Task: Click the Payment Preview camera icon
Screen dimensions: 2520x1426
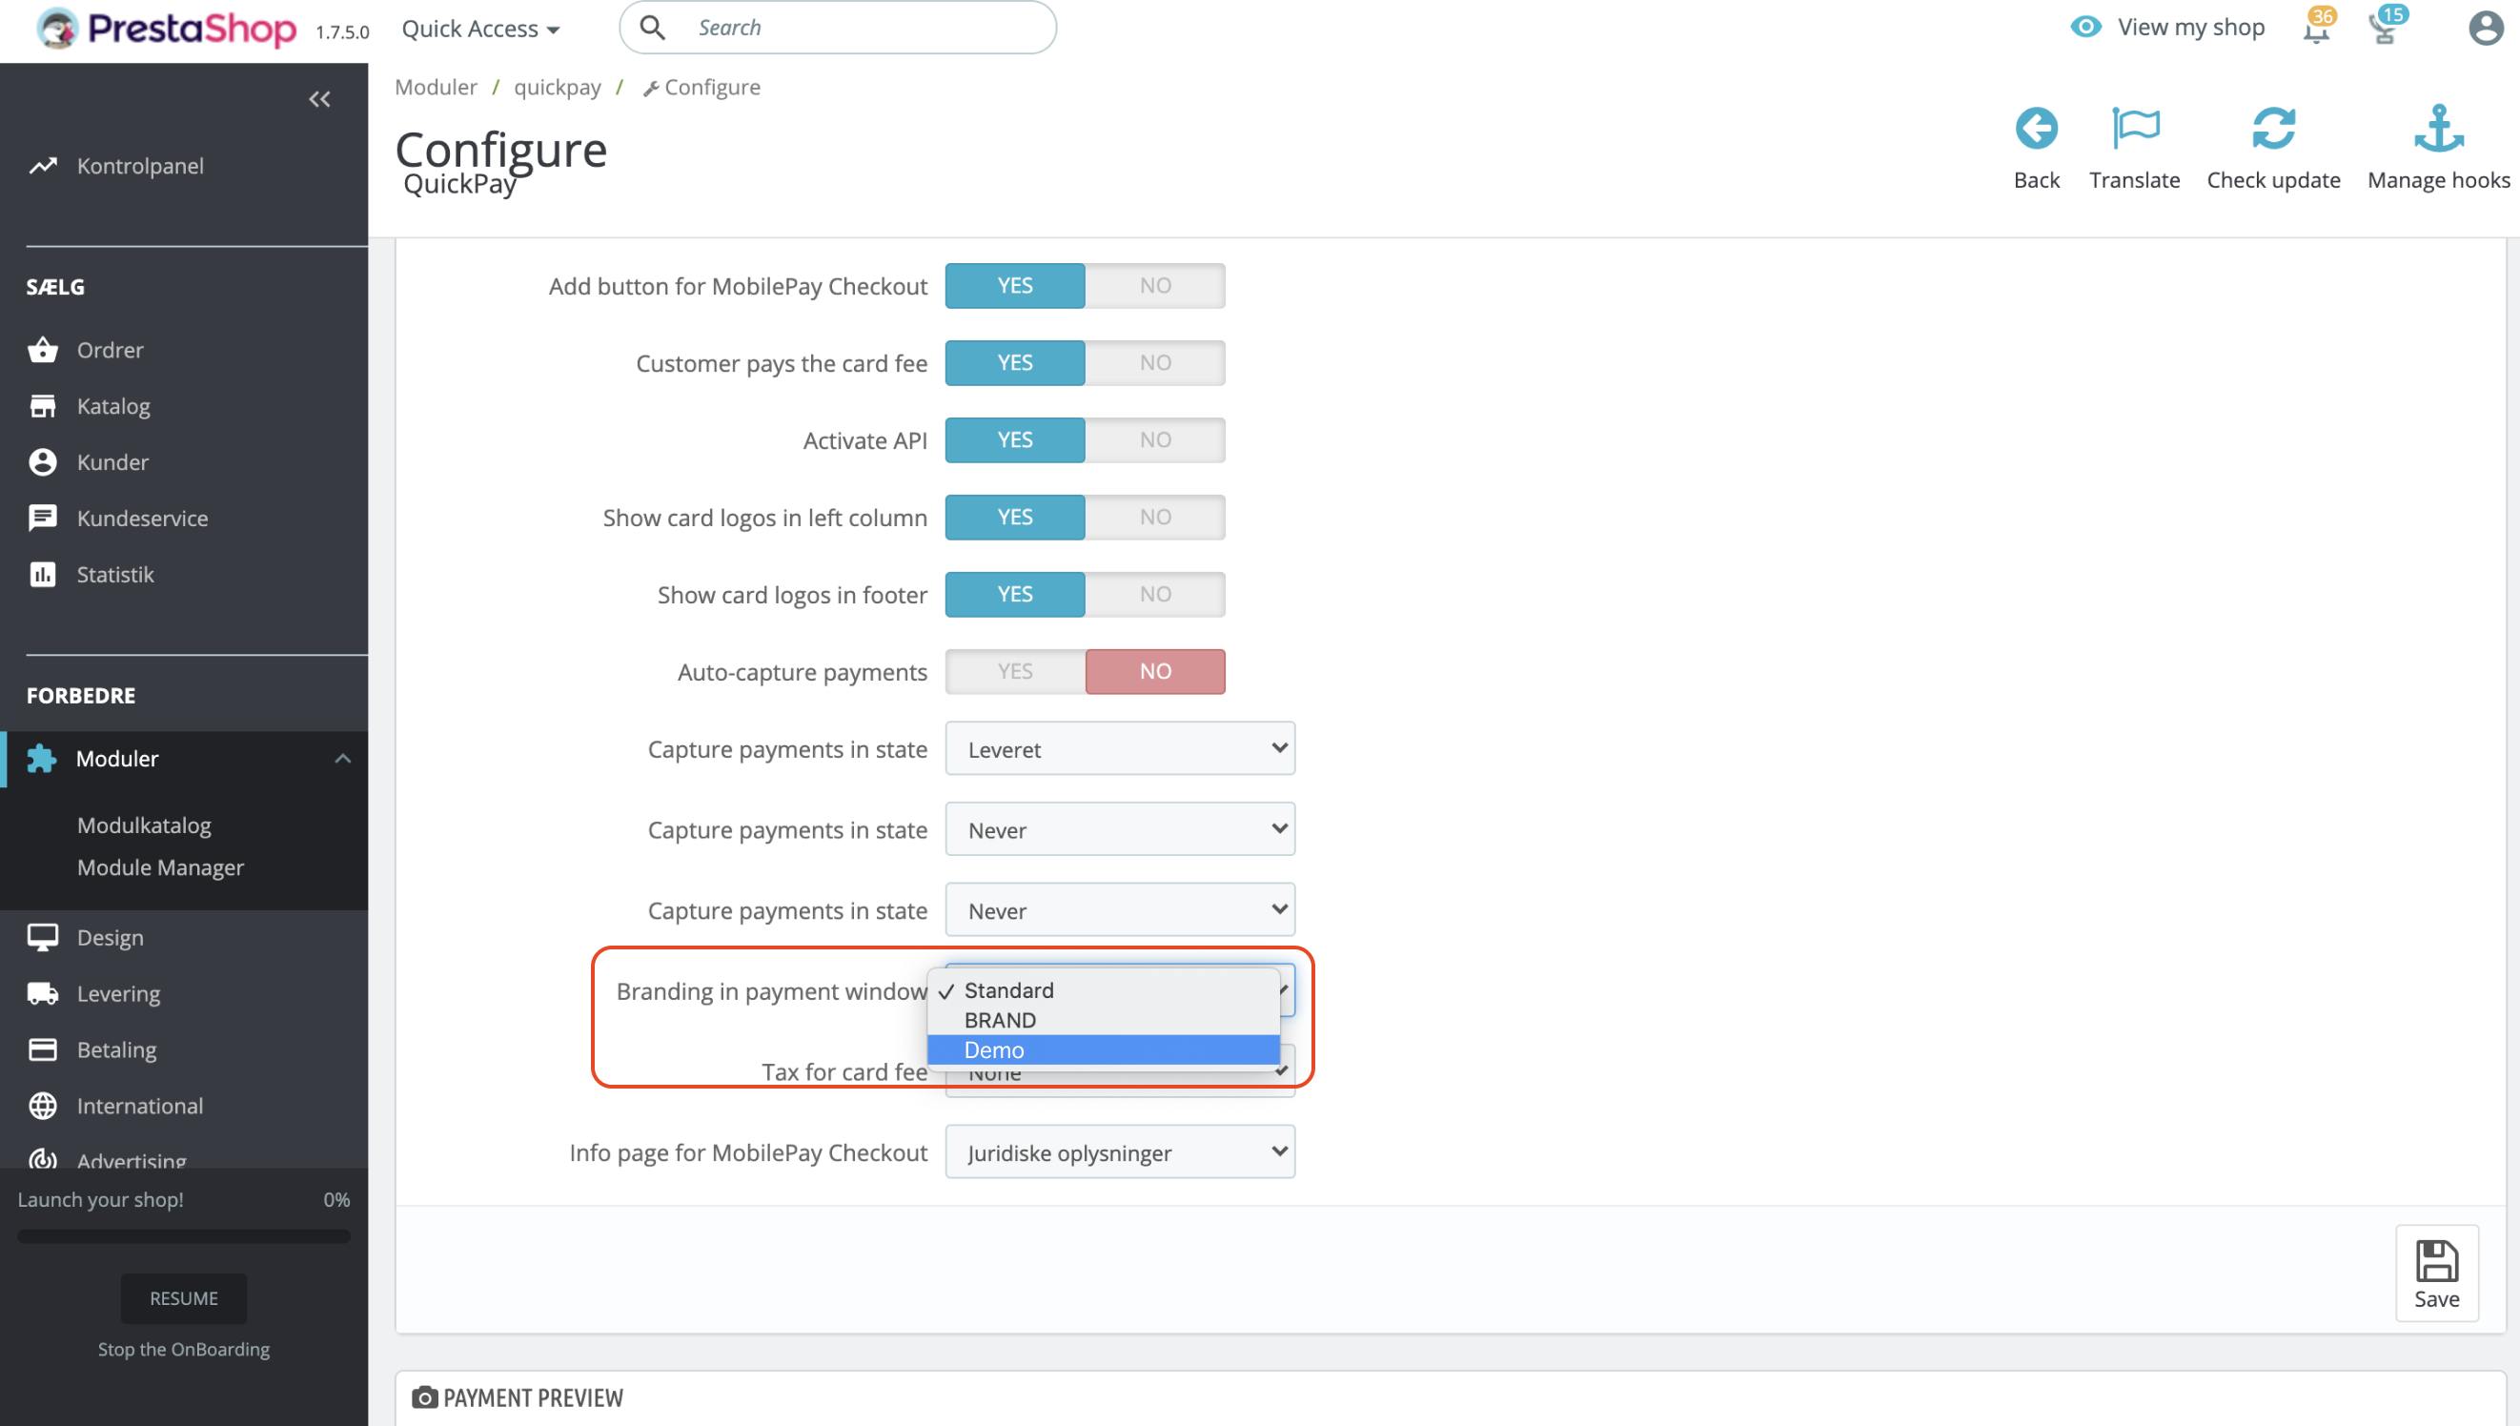Action: coord(424,1396)
